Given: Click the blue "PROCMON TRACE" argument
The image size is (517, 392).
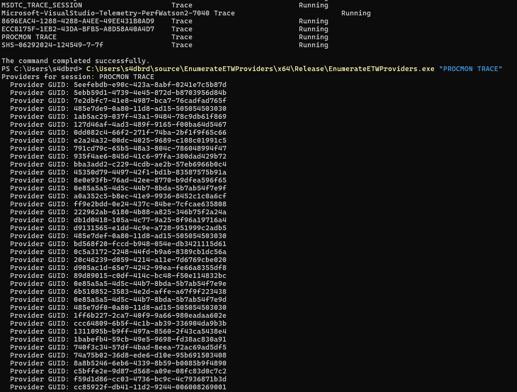Looking at the screenshot, I should coord(470,69).
